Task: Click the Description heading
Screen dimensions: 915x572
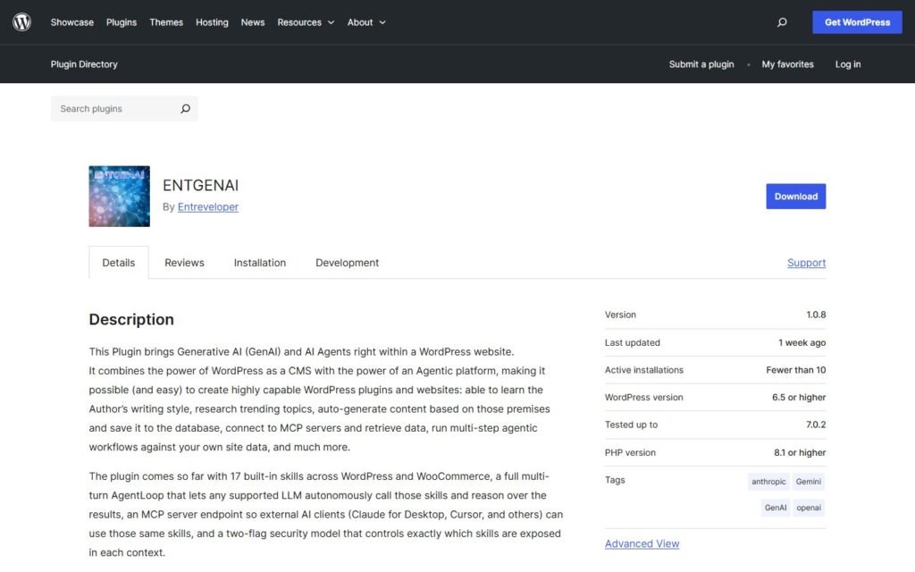Action: 131,319
